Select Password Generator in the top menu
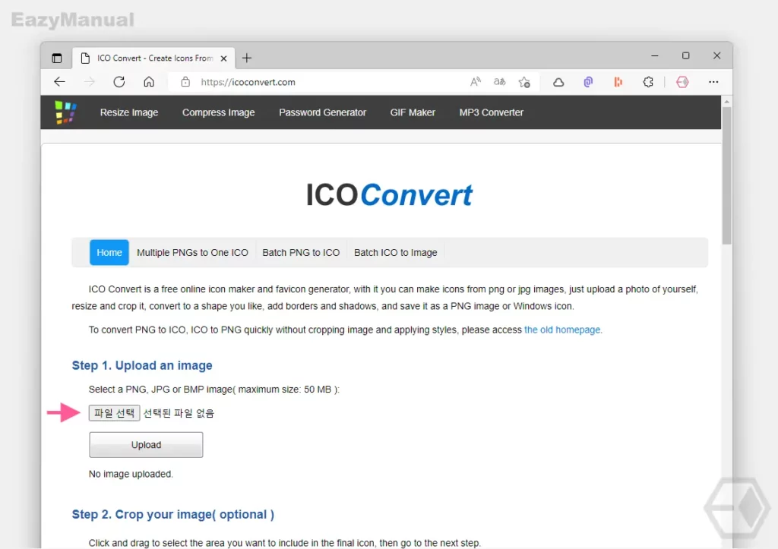Image resolution: width=778 pixels, height=549 pixels. click(322, 112)
